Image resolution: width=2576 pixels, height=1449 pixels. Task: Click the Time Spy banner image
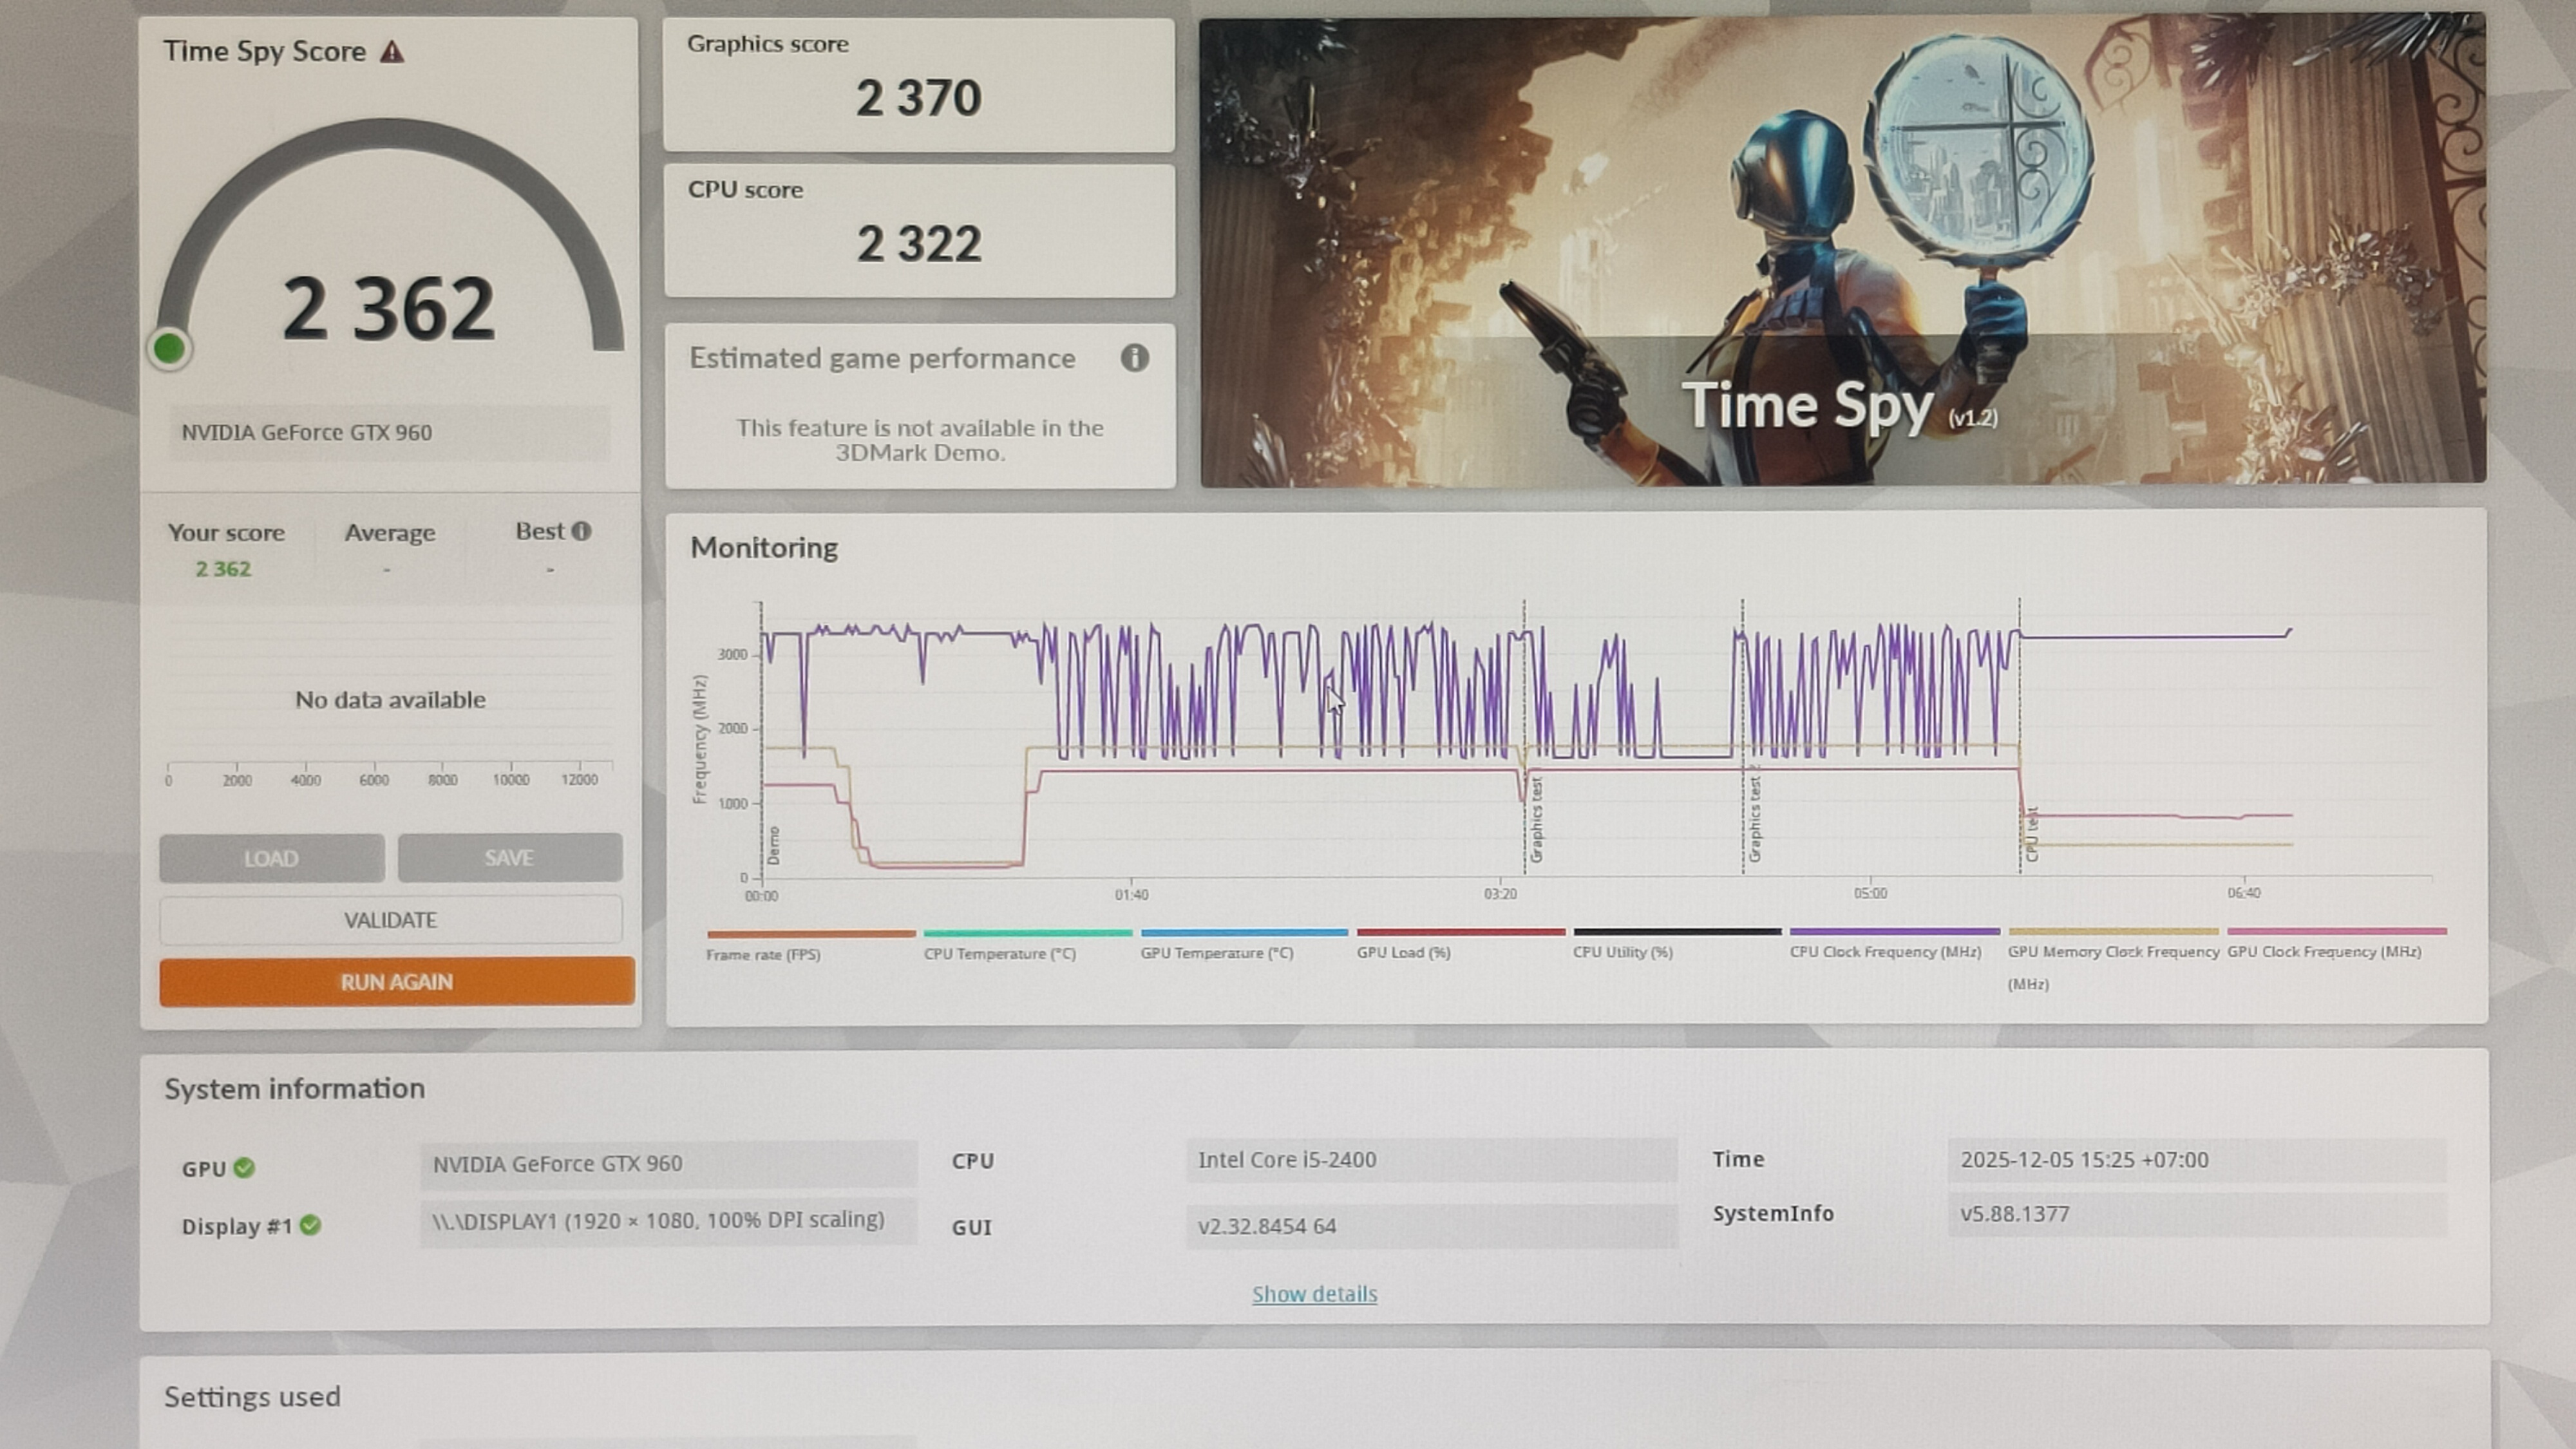(1842, 250)
